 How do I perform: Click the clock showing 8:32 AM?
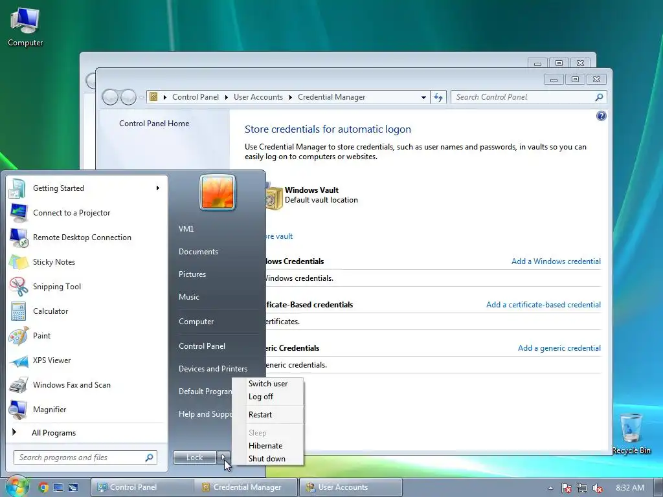point(630,488)
